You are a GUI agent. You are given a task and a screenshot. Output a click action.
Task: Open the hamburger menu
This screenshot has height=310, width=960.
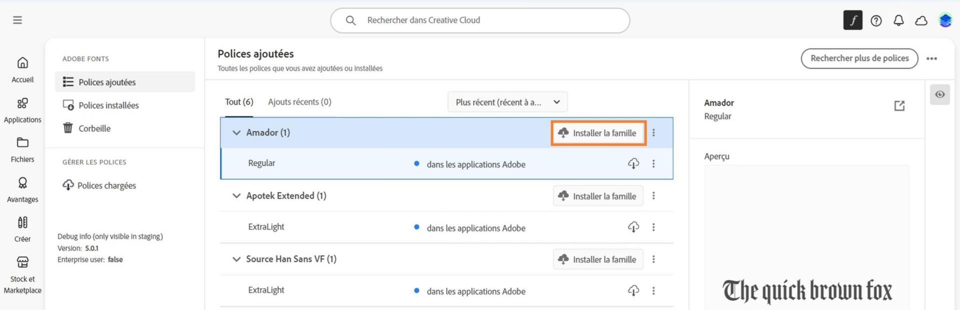17,20
